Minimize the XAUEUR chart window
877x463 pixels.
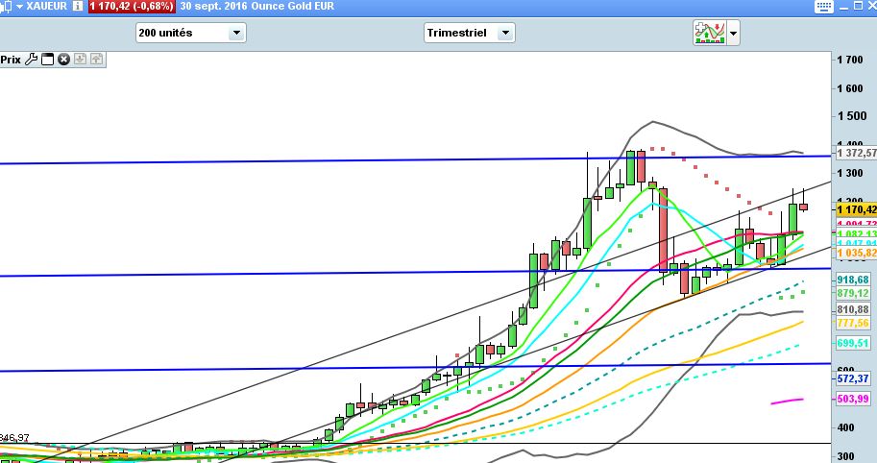point(844,7)
